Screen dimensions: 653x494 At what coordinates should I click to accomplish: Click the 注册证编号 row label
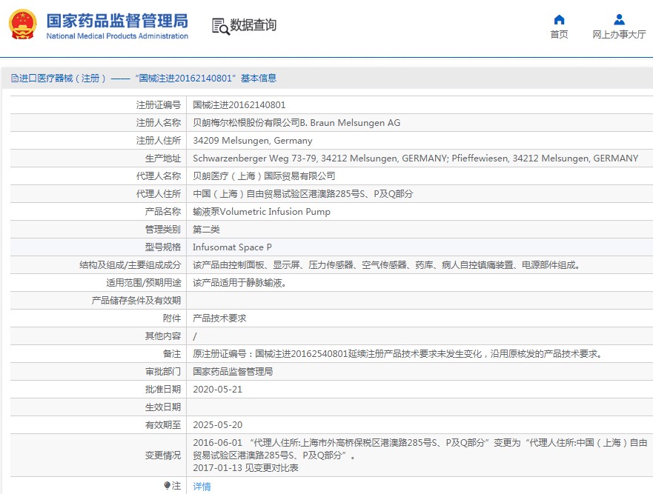pyautogui.click(x=159, y=105)
